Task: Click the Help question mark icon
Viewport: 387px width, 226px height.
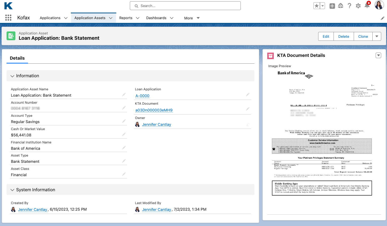Action: 349,6
